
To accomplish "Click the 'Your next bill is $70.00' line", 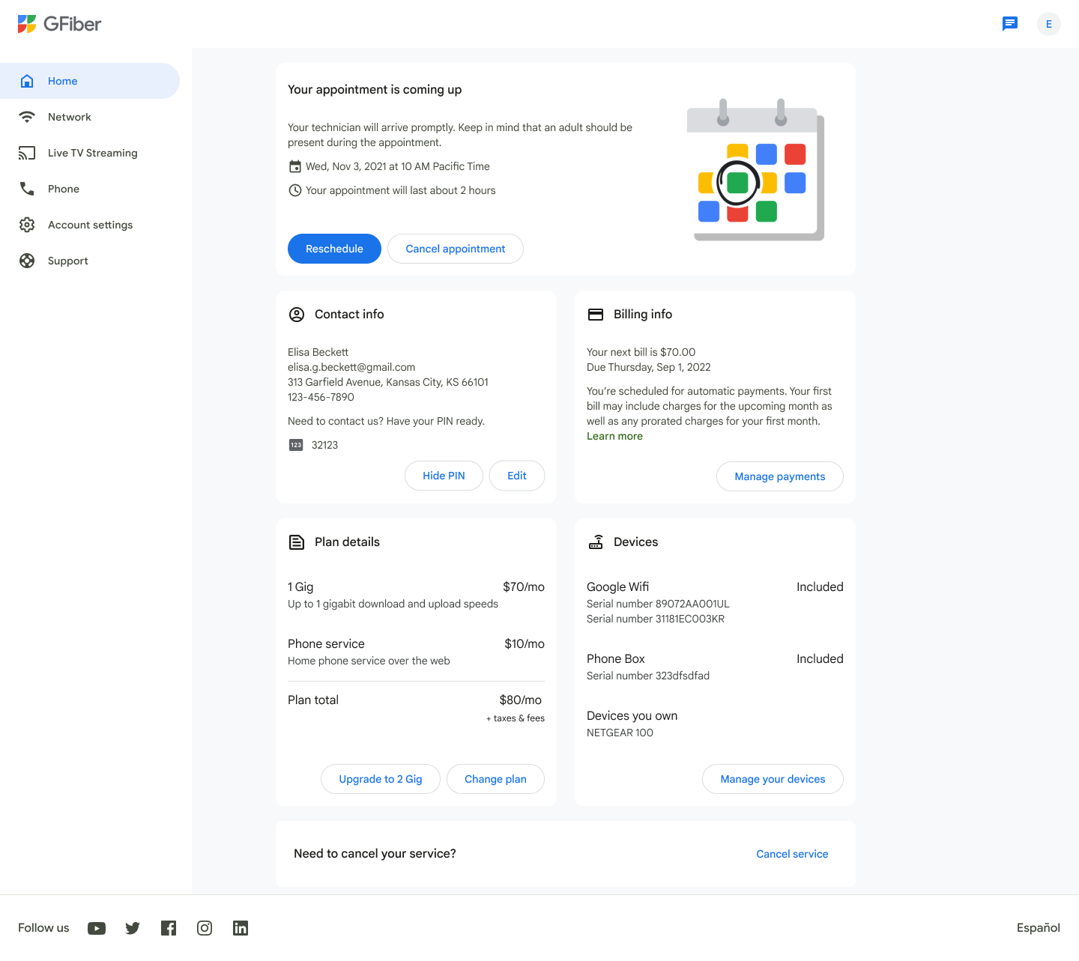I will pyautogui.click(x=641, y=352).
